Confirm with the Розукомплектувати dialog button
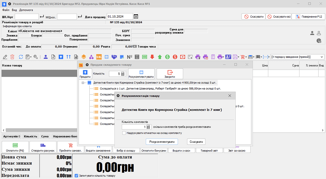326x179 pixels. [162, 142]
